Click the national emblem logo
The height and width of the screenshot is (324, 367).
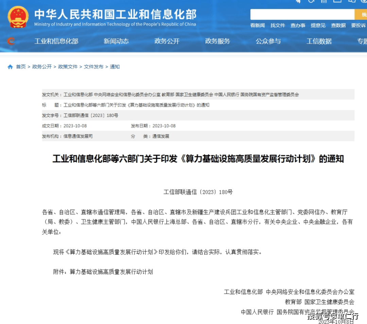(18, 17)
